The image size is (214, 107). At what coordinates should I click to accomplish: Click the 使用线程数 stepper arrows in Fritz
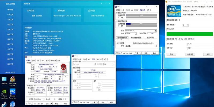tap(188, 25)
